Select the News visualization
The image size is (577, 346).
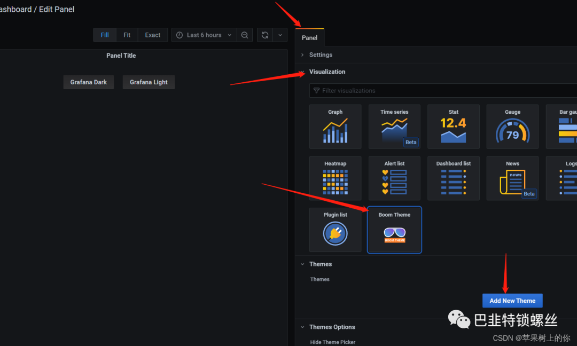512,178
